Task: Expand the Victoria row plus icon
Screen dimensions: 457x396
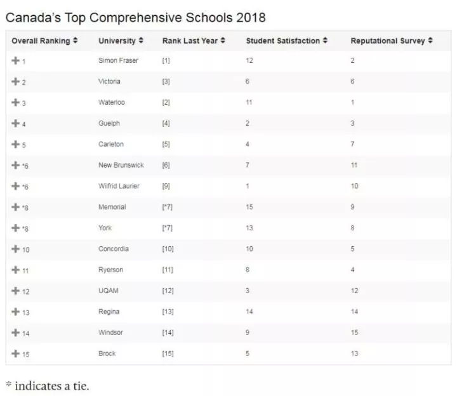Action: [16, 81]
